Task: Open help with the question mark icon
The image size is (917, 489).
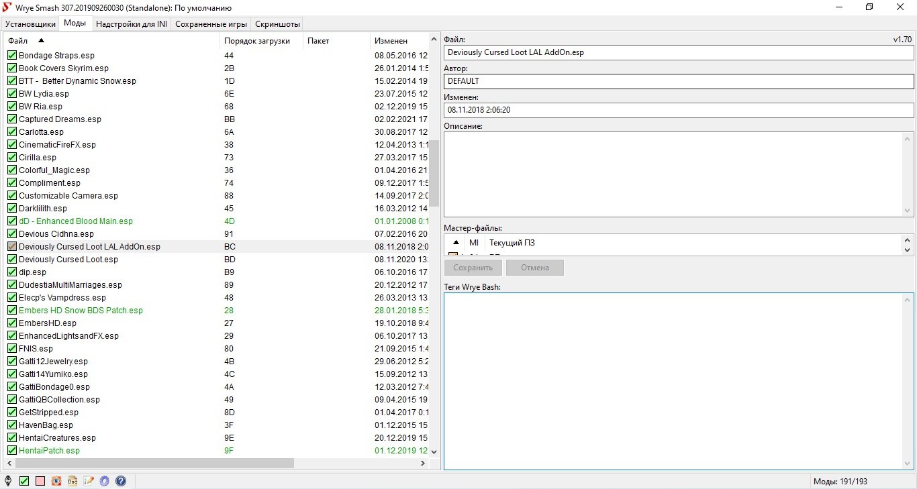Action: [121, 481]
